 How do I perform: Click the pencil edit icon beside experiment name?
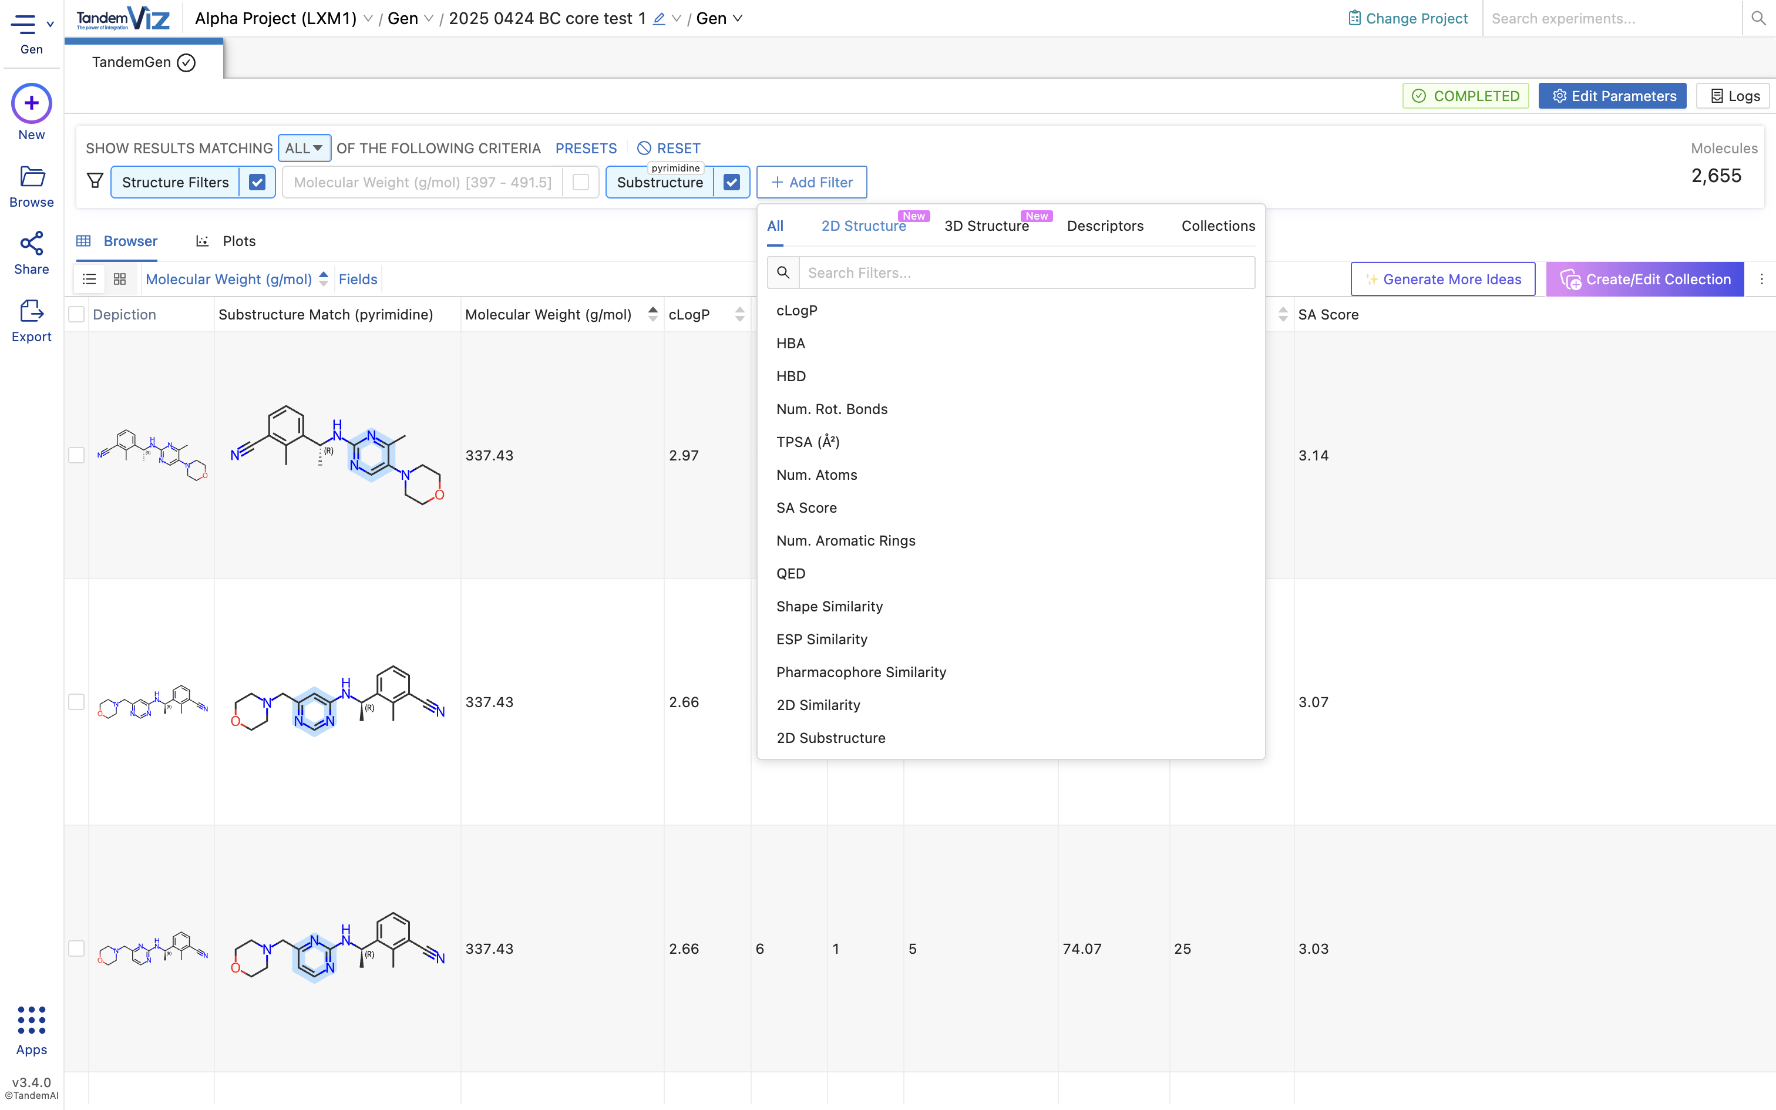(x=659, y=19)
